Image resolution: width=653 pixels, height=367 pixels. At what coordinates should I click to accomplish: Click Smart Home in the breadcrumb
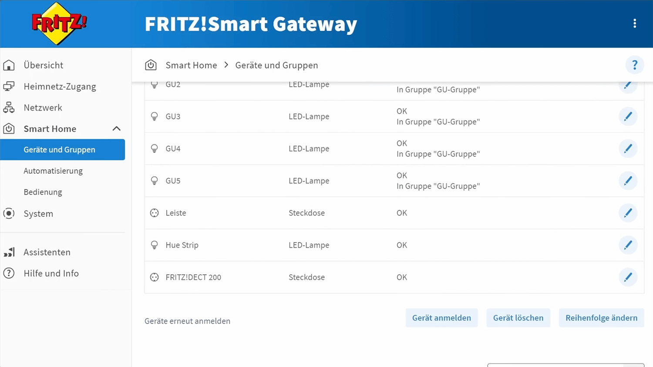pyautogui.click(x=191, y=65)
